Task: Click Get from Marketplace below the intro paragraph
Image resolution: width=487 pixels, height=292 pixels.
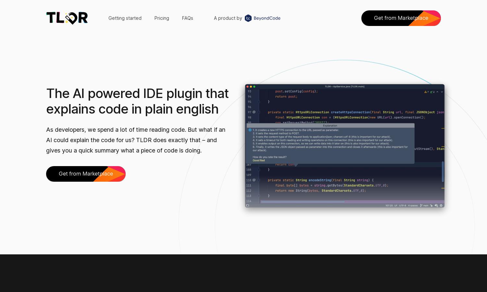Action: (x=86, y=174)
